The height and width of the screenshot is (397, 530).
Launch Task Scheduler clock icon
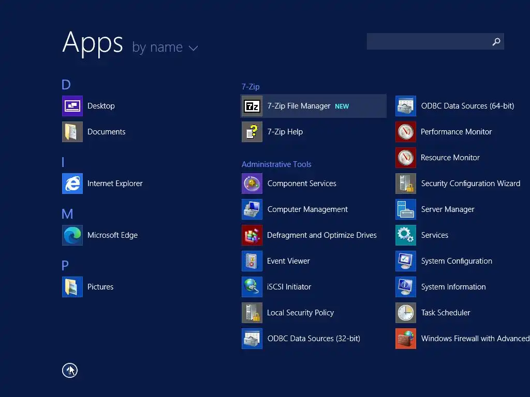pyautogui.click(x=406, y=313)
